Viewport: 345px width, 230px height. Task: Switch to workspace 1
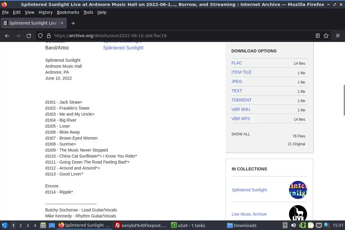pos(13,226)
